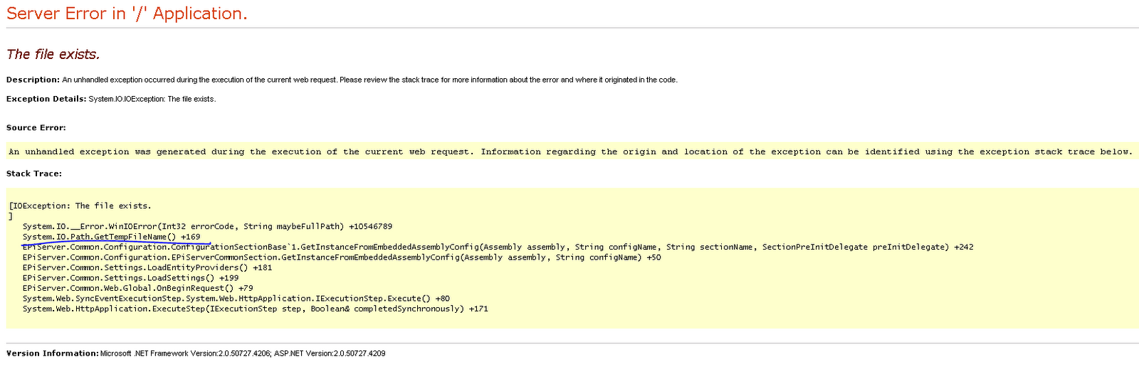Select the italic 'The file exists.' subtitle
This screenshot has width=1139, height=369.
(53, 55)
